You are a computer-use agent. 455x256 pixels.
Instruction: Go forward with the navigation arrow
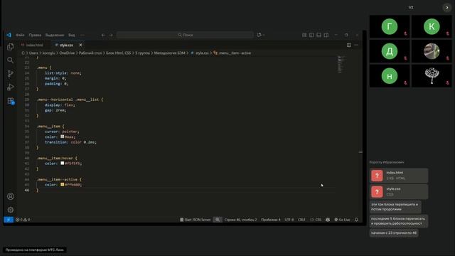tap(111, 35)
